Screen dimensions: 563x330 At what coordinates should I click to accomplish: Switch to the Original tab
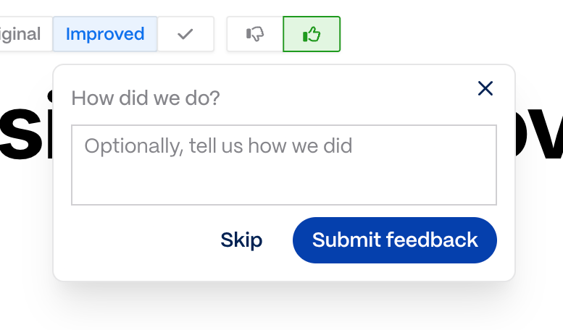22,34
